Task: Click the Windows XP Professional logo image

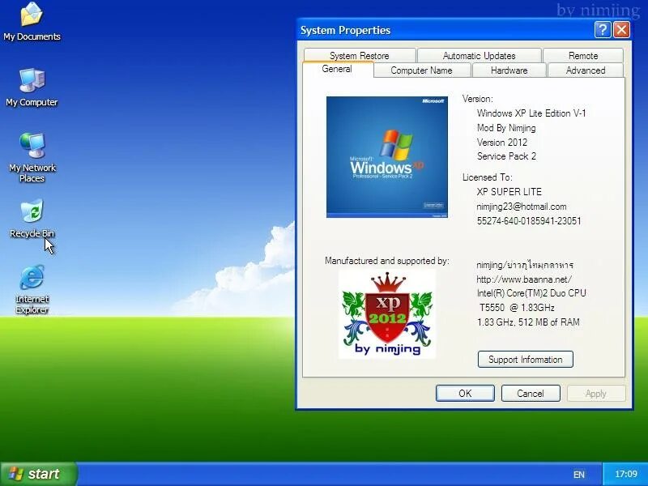Action: point(387,157)
